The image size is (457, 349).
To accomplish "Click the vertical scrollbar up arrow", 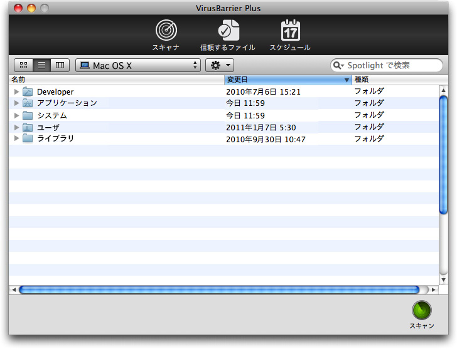I will [443, 90].
